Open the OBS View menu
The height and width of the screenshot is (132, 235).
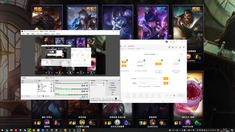coord(33,34)
